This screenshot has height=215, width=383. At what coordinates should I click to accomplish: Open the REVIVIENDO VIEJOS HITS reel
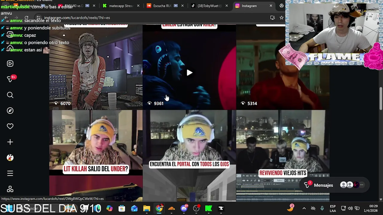[283, 155]
